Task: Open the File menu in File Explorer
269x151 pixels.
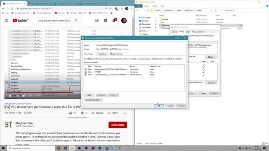Action: [x=138, y=6]
